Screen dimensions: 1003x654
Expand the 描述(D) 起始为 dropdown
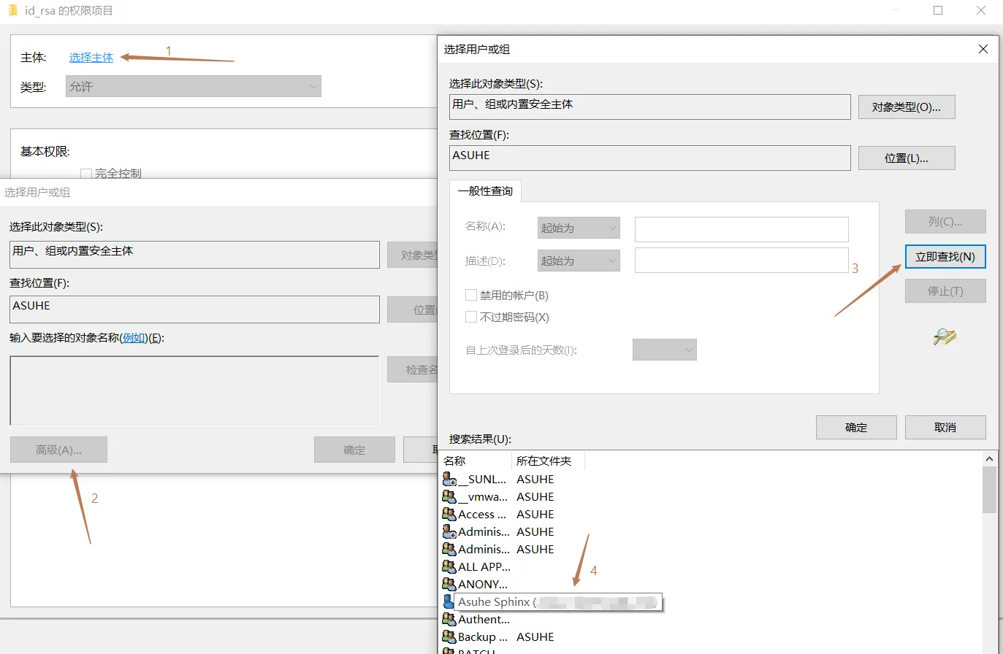579,261
